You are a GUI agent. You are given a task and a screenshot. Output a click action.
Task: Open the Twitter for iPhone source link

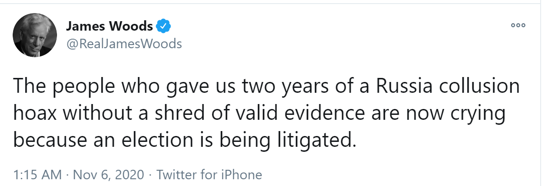point(208,174)
